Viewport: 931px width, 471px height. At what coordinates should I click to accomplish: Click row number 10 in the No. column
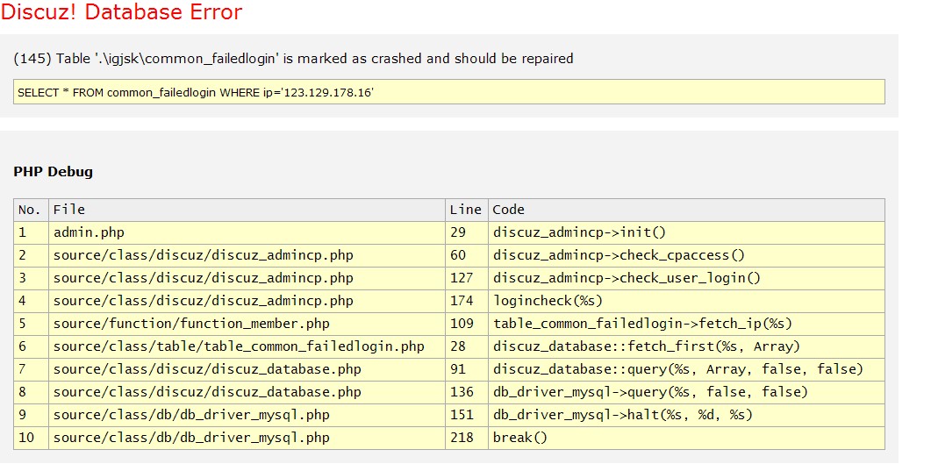tap(31, 438)
